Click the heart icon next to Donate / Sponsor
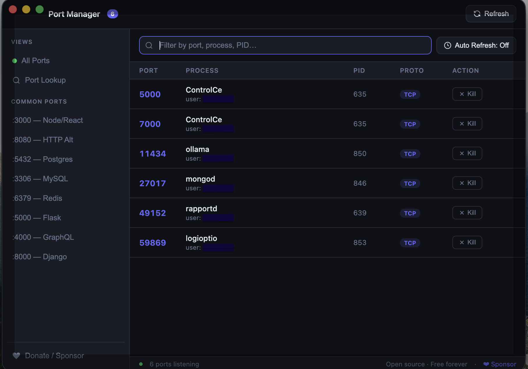This screenshot has height=369, width=528. (16, 355)
